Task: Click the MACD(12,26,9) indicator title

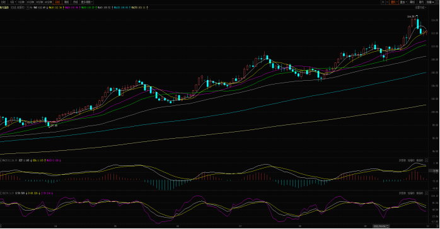Action: click(x=10, y=160)
